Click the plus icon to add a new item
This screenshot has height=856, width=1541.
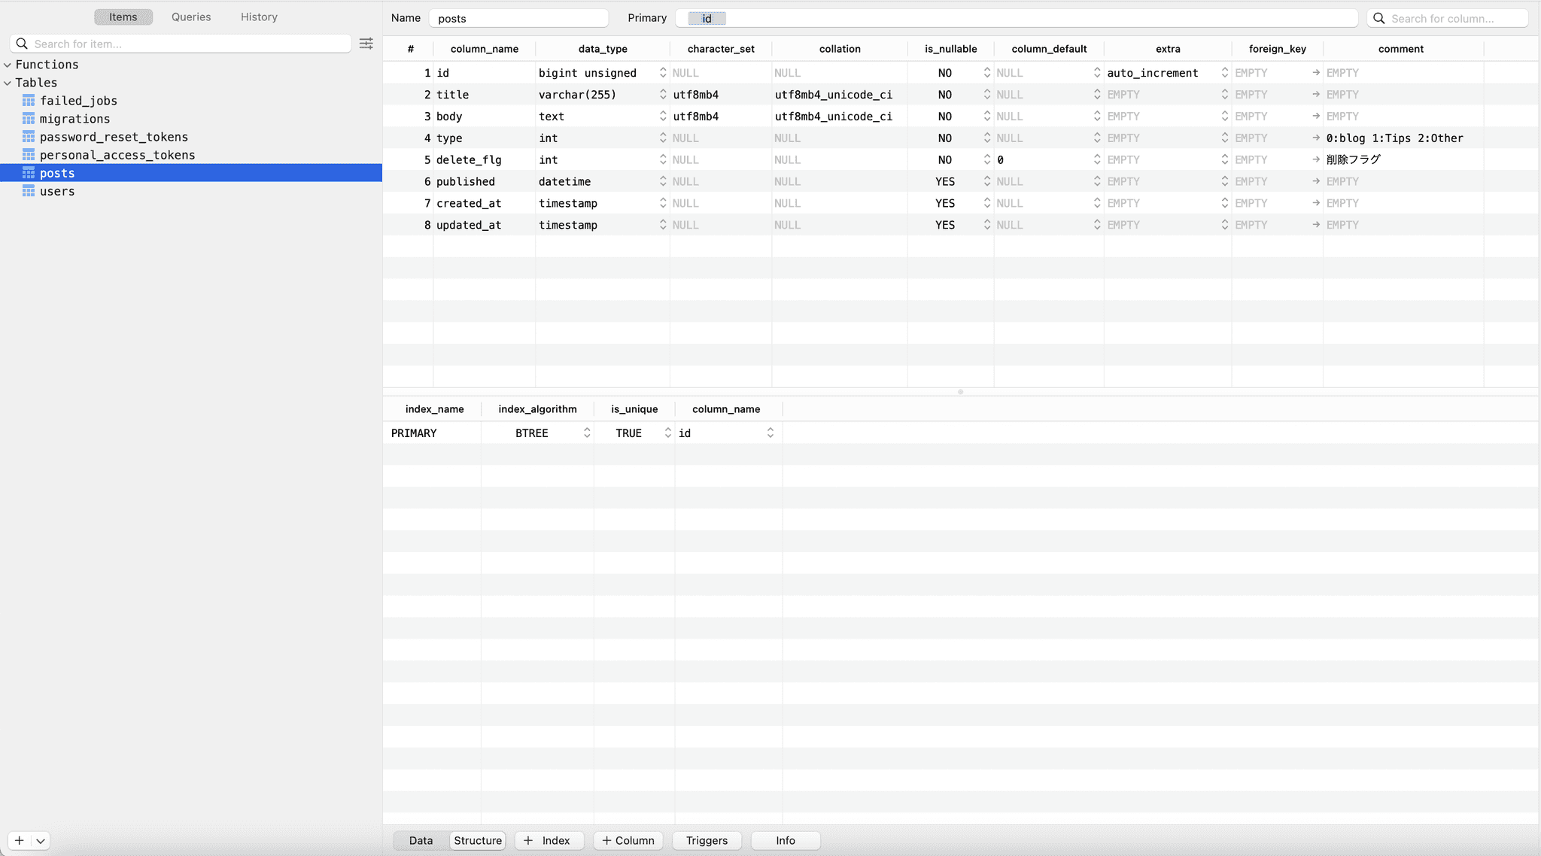click(19, 841)
